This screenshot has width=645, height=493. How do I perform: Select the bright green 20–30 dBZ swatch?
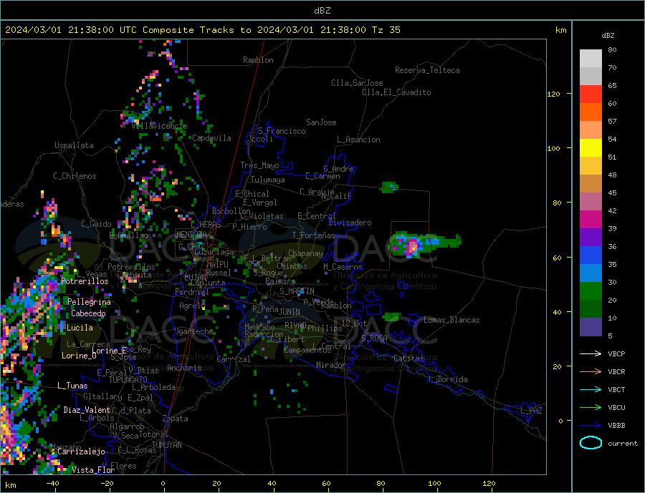(x=591, y=291)
